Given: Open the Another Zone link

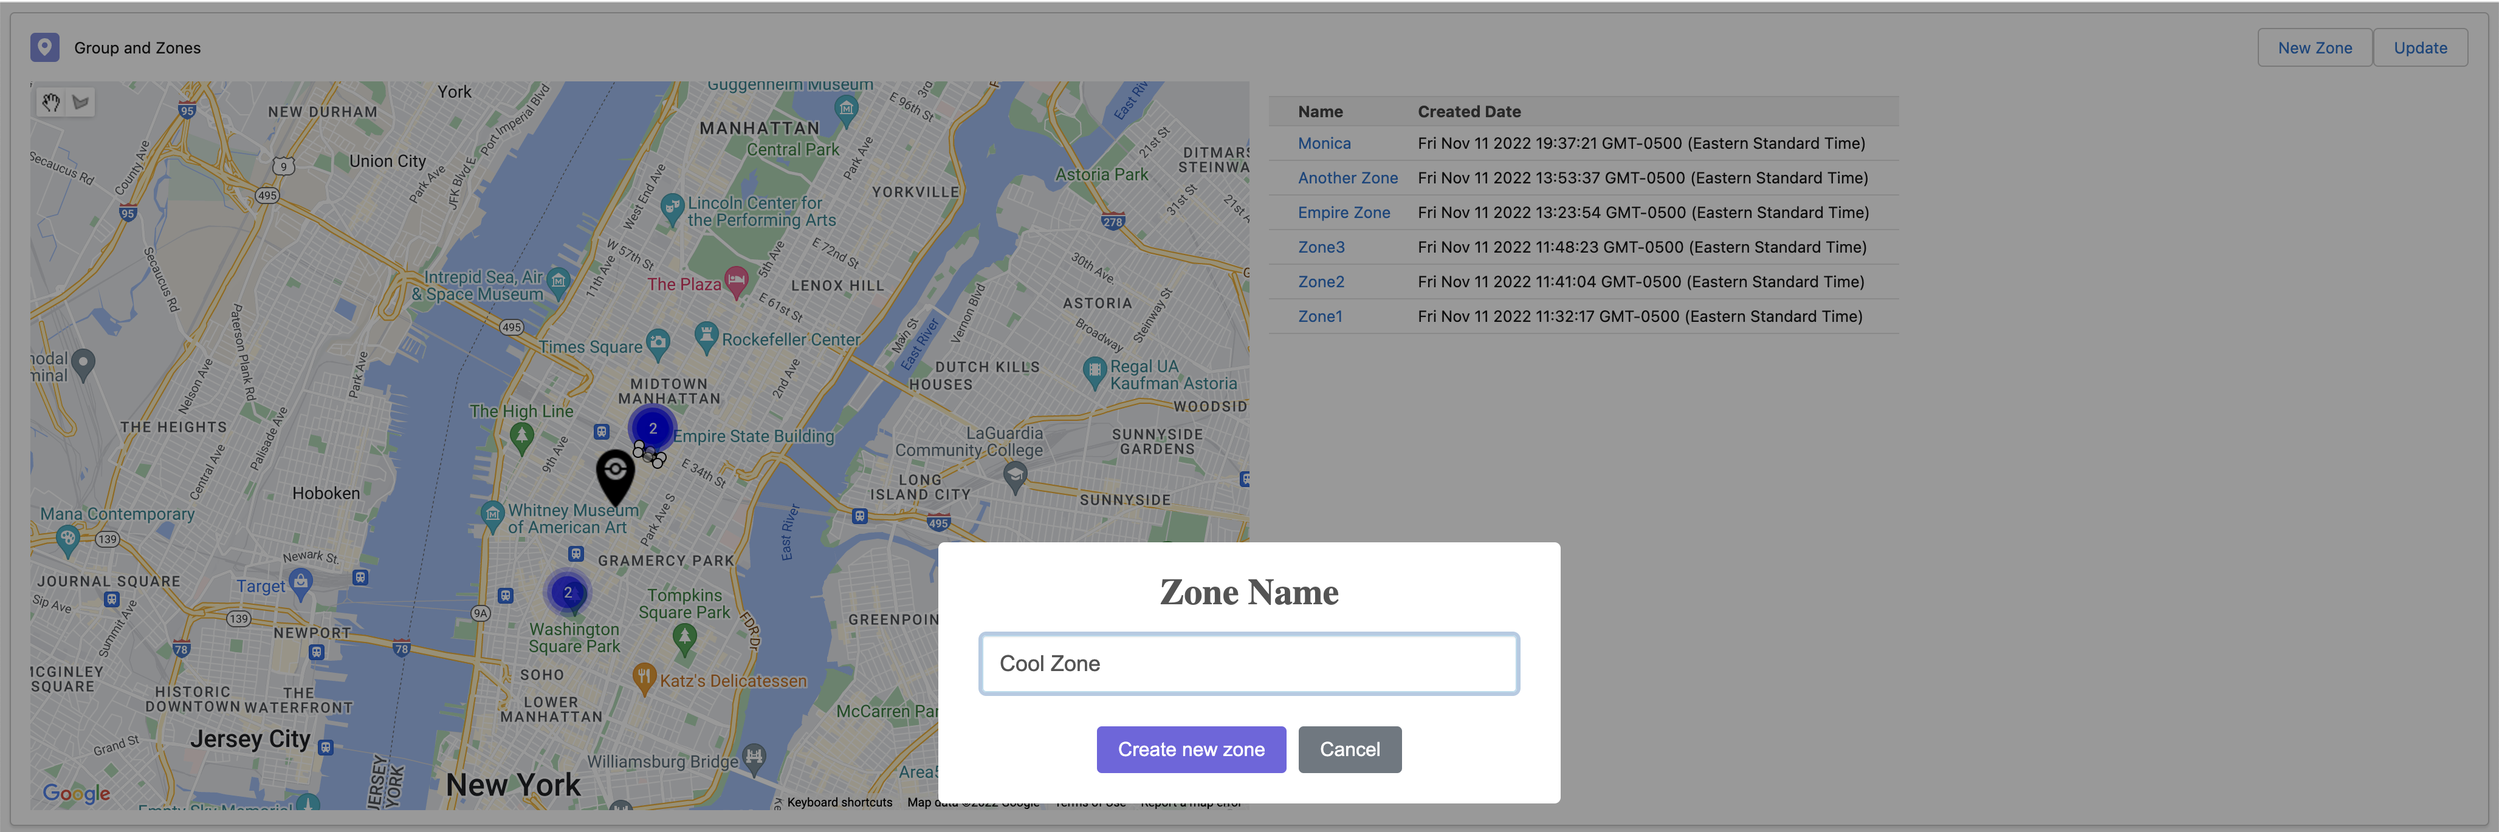Looking at the screenshot, I should (1347, 179).
